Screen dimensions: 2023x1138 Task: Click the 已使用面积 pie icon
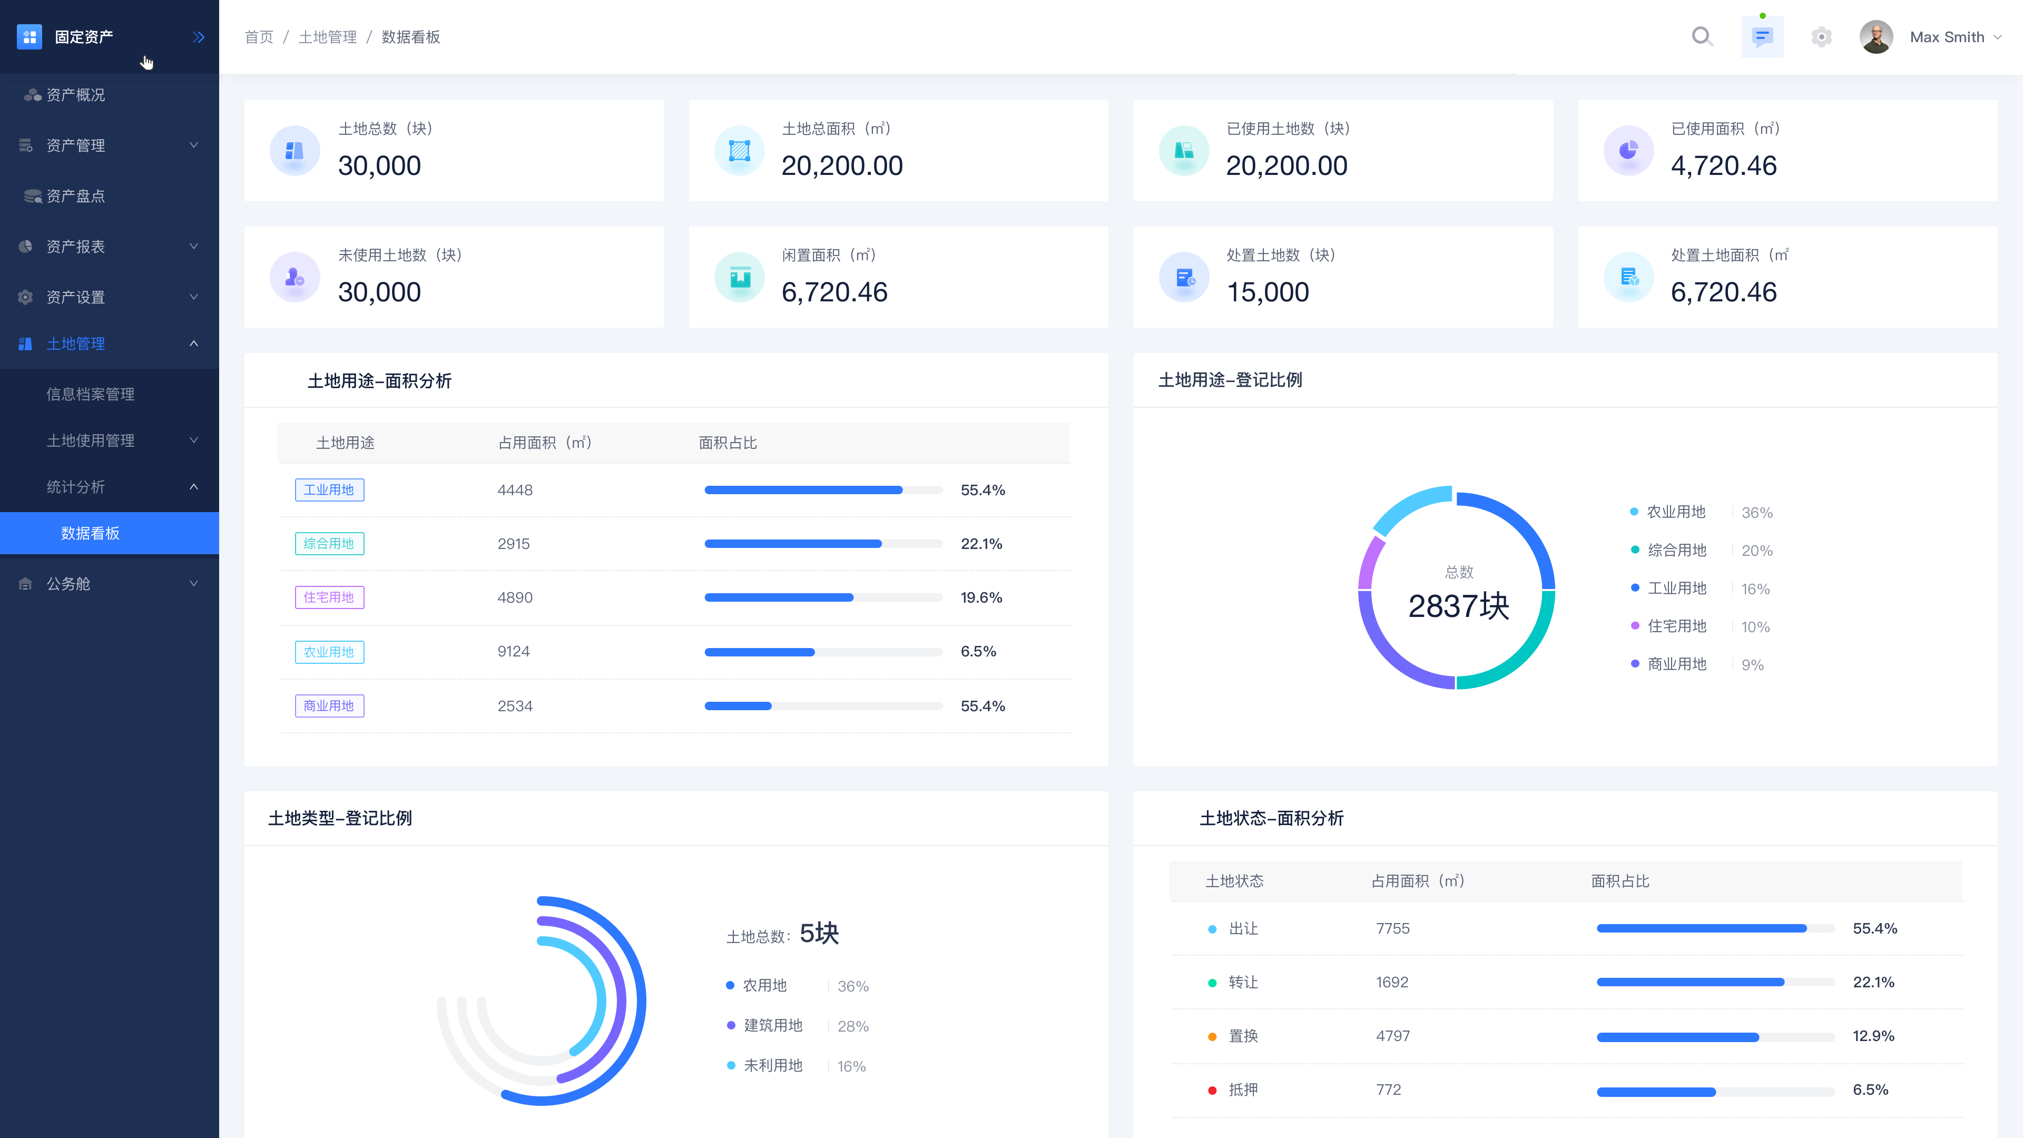pos(1628,150)
